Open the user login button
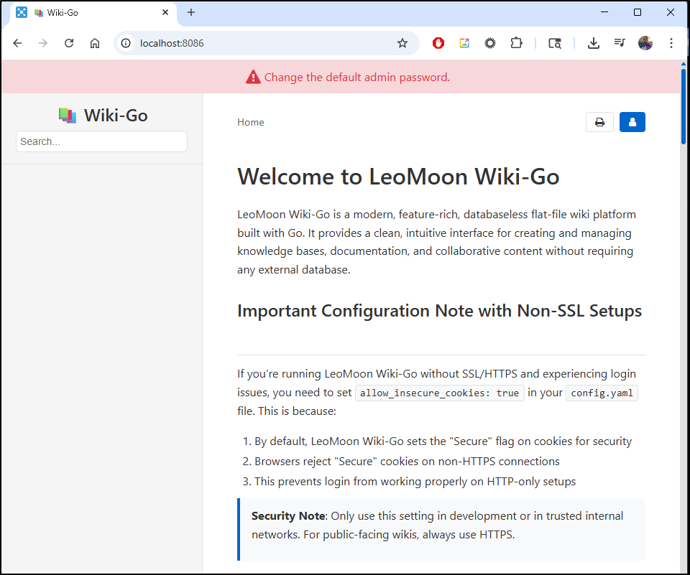 [632, 122]
